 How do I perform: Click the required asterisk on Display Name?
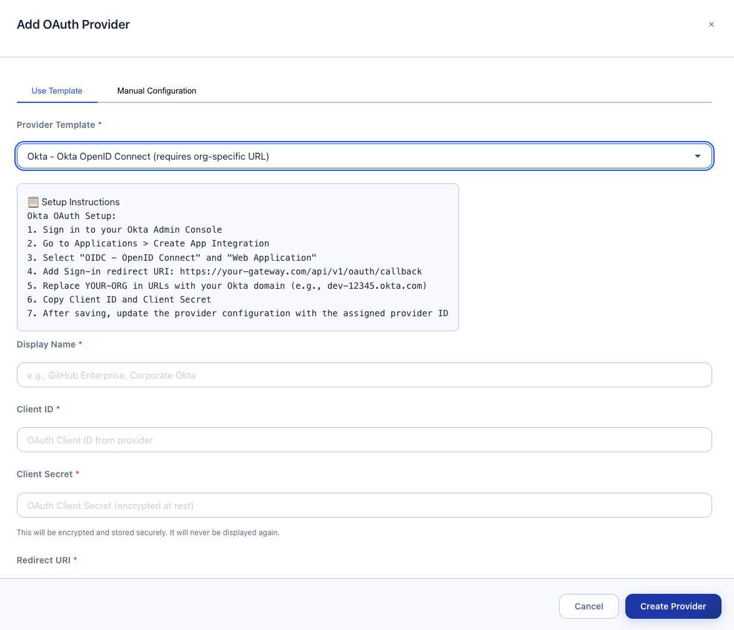point(80,344)
